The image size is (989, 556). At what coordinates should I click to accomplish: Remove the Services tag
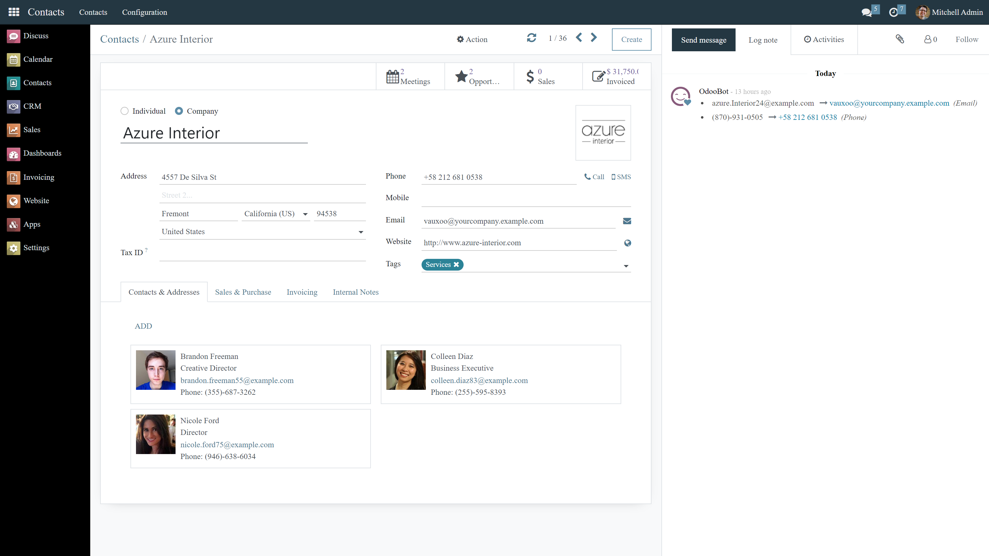456,265
